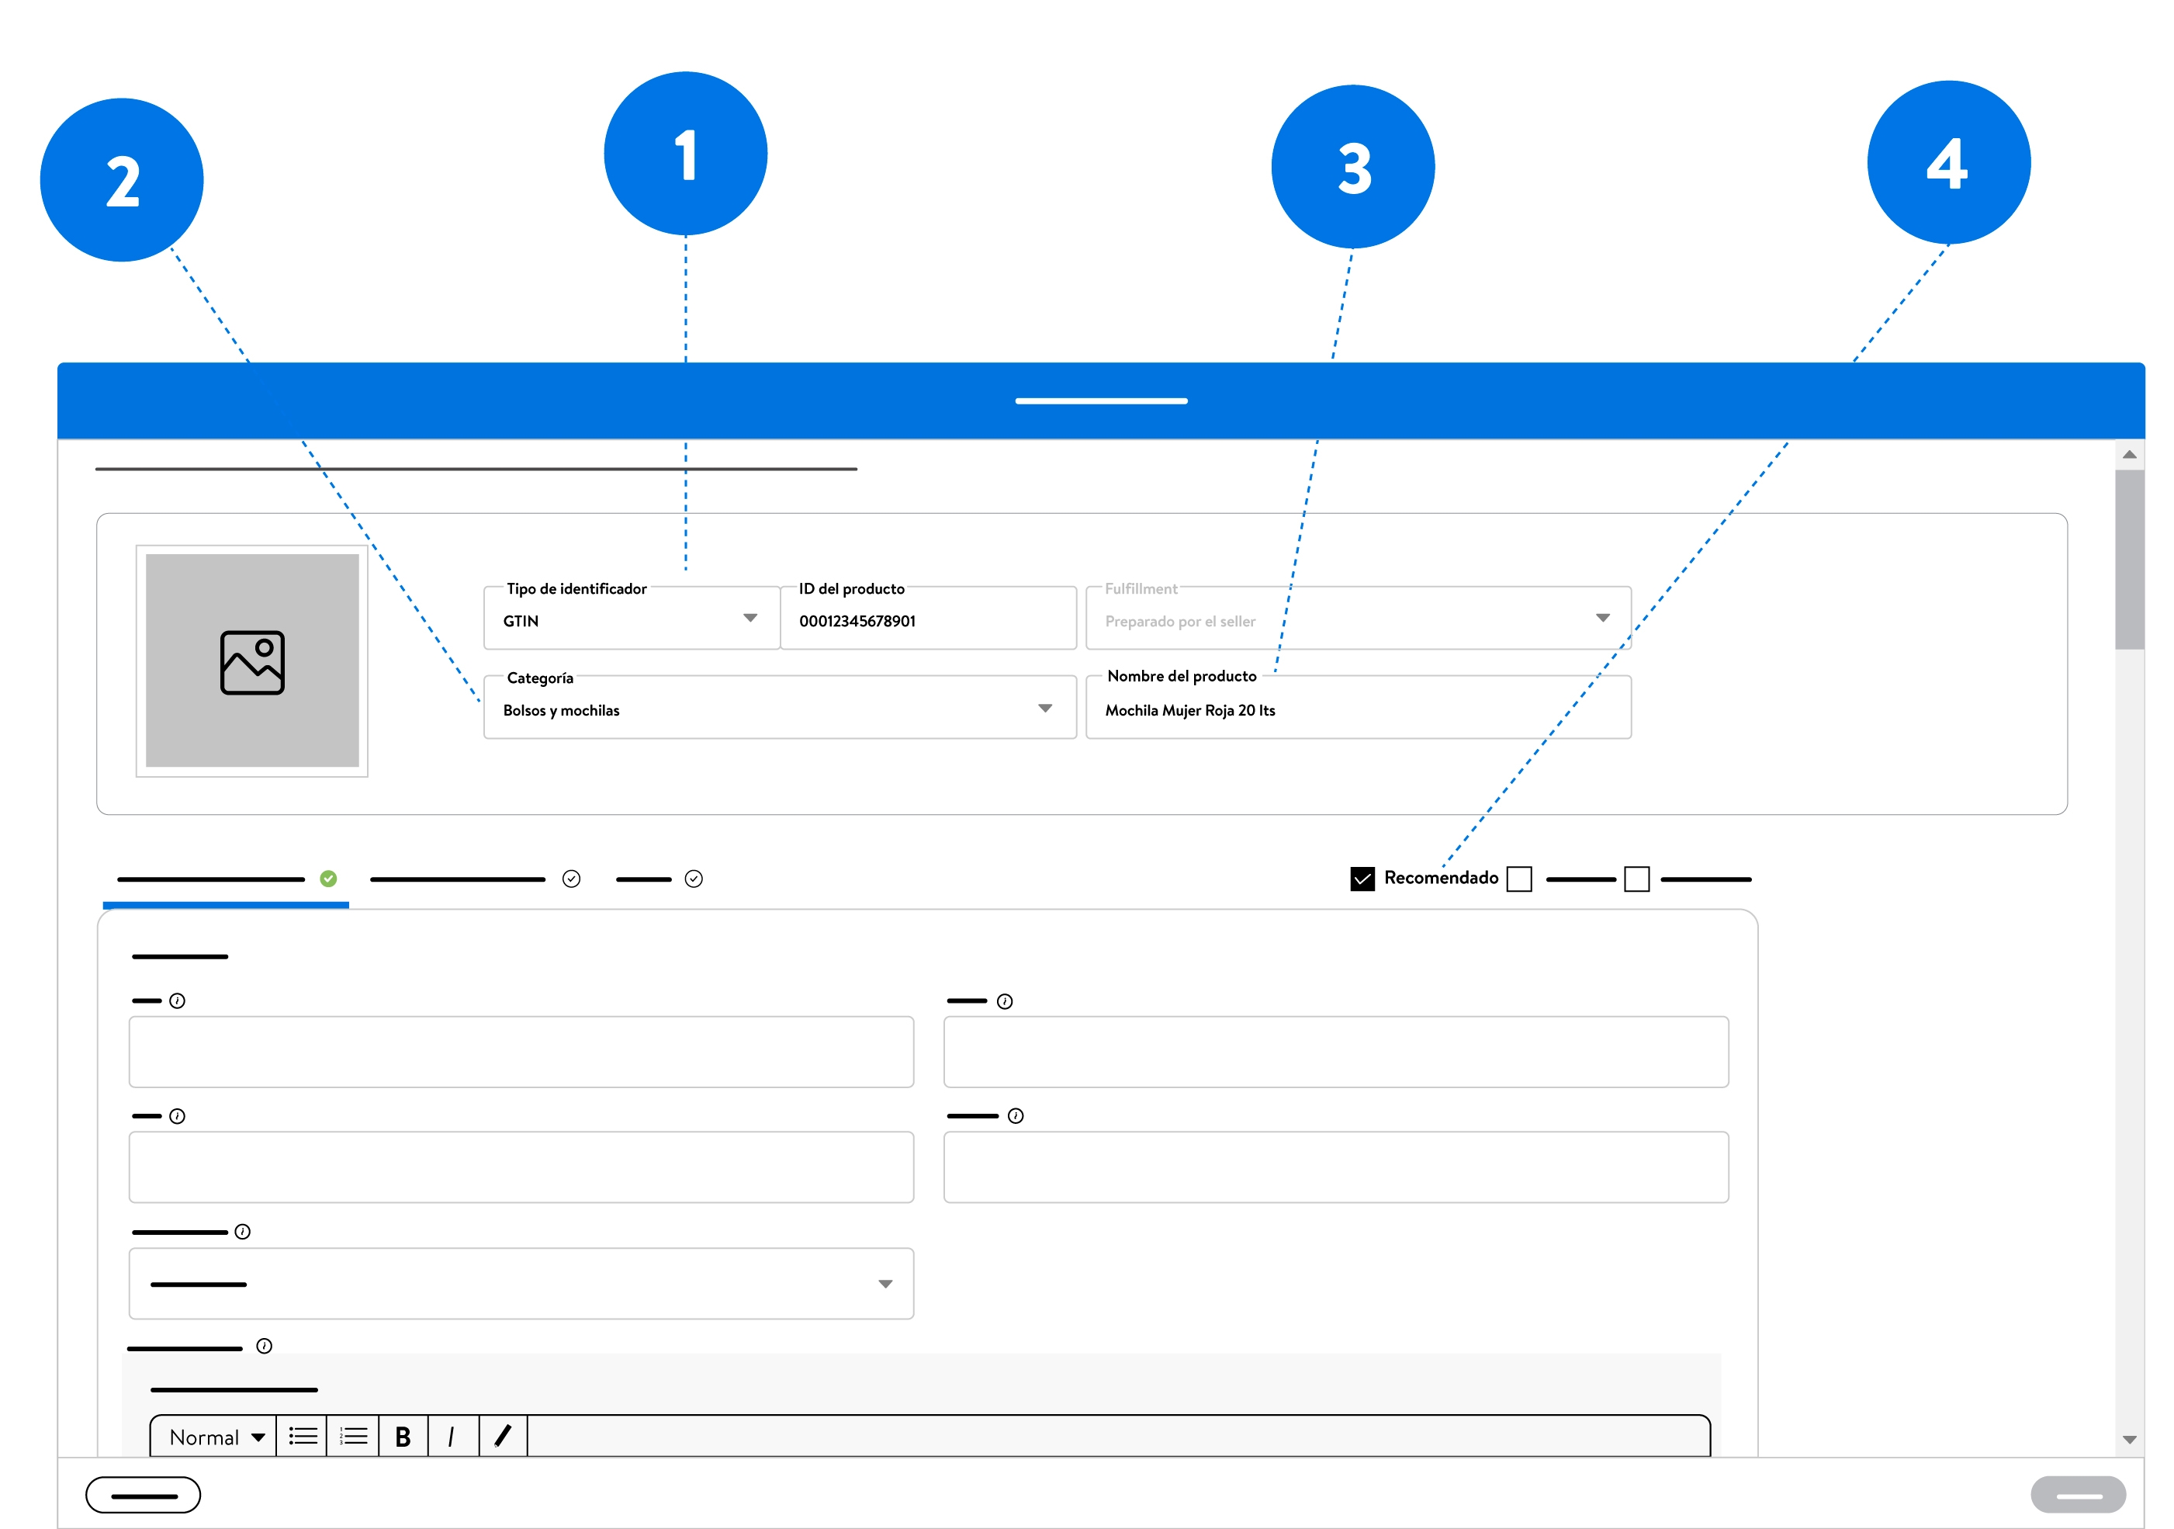Image resolution: width=2174 pixels, height=1529 pixels.
Task: Click the info icon above the second left input
Action: (x=177, y=1117)
